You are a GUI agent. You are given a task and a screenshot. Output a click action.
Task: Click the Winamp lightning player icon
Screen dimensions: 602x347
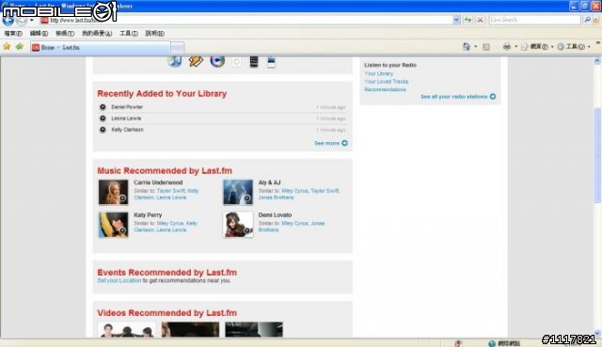196,61
